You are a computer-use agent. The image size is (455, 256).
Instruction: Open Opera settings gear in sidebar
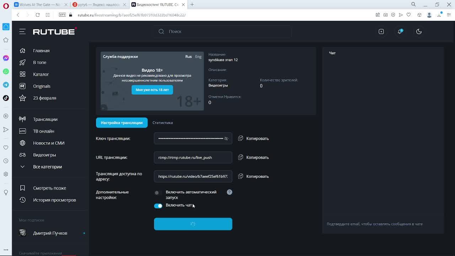pyautogui.click(x=6, y=174)
